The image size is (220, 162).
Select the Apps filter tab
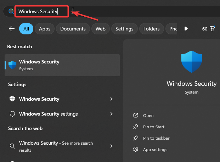click(45, 29)
